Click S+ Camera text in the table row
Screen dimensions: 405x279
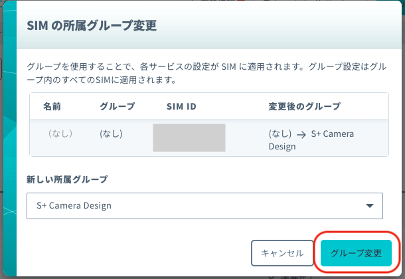332,134
